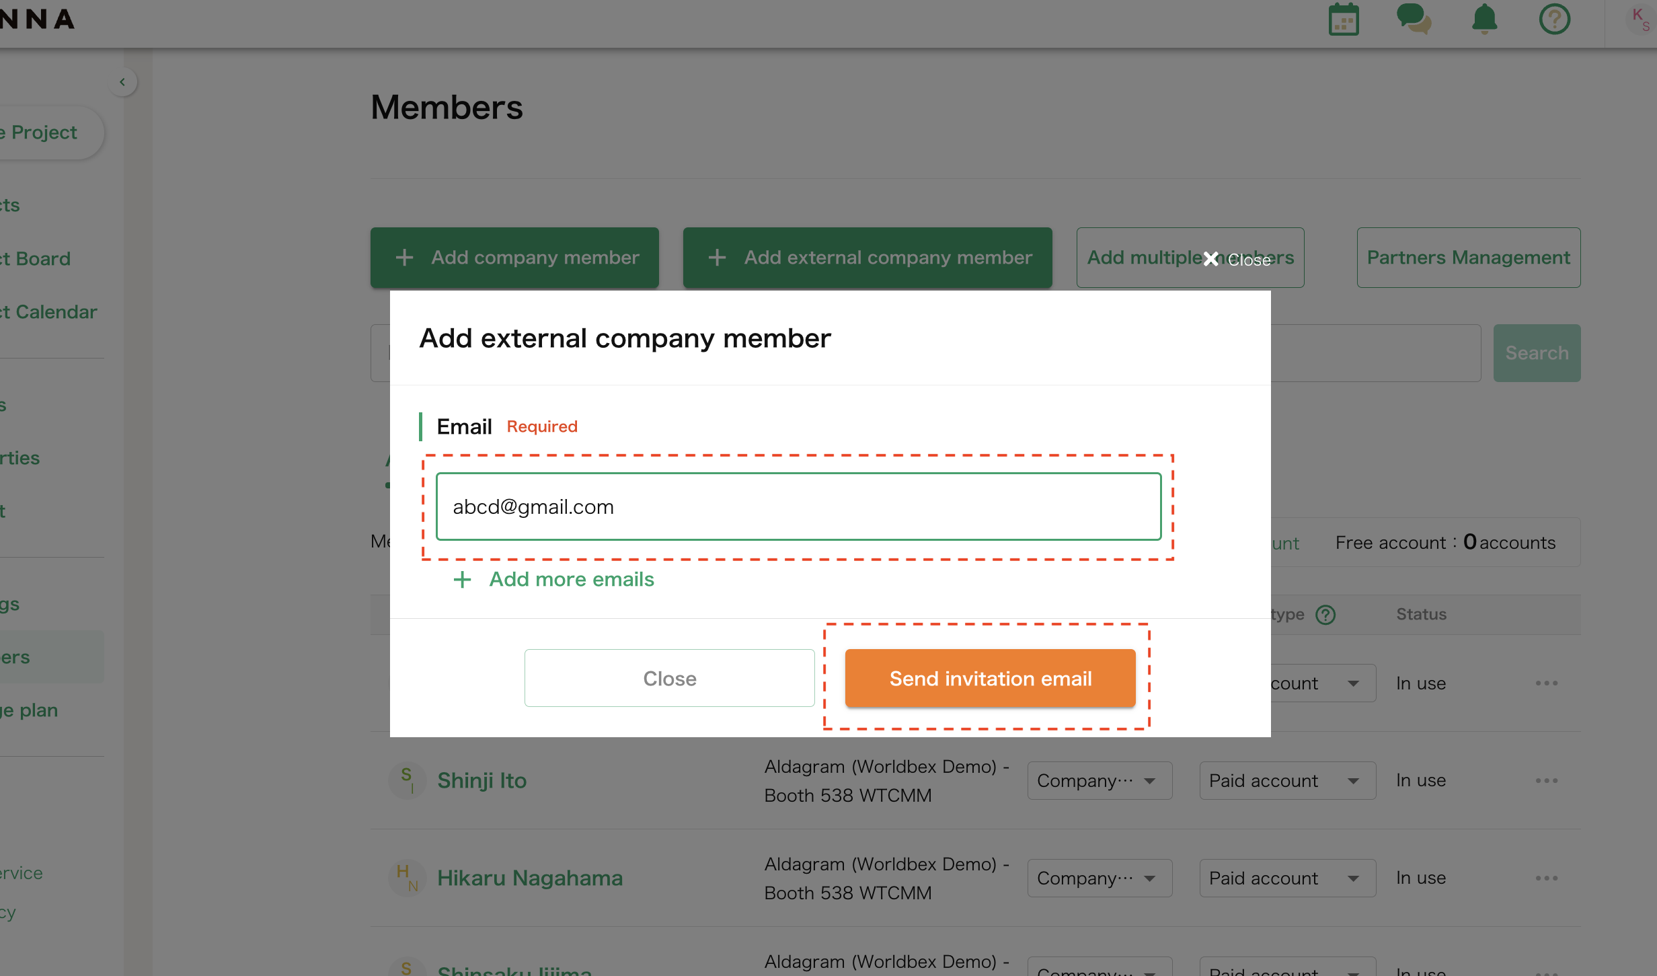This screenshot has height=976, width=1657.
Task: Expand Shinji Ito's Paid account dropdown
Action: click(1287, 781)
